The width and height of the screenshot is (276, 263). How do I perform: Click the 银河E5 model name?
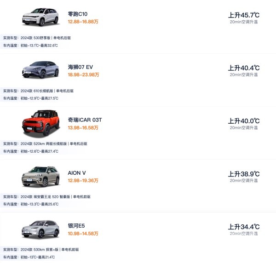coord(76,226)
